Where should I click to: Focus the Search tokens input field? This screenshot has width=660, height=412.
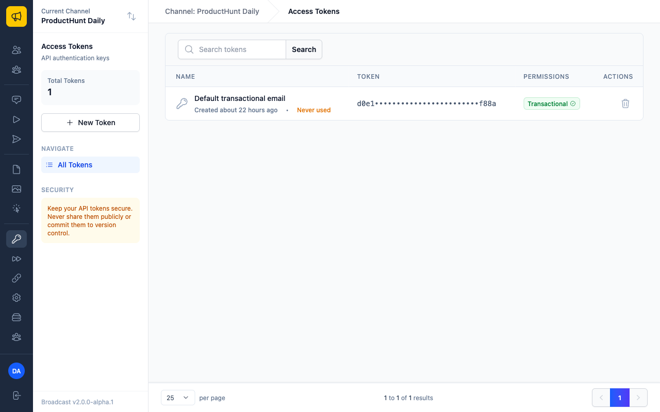[x=232, y=49]
